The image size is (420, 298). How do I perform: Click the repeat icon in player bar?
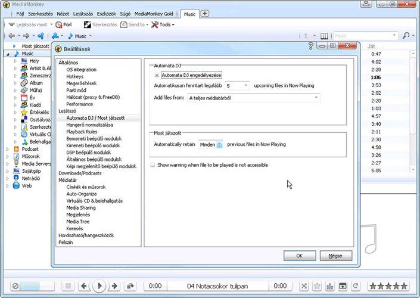click(x=356, y=286)
